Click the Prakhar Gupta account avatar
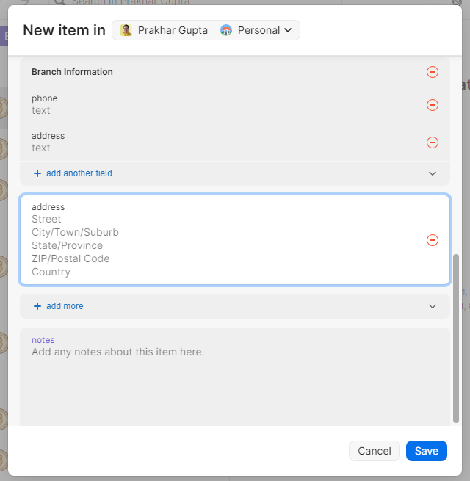The image size is (470, 481). tap(126, 30)
